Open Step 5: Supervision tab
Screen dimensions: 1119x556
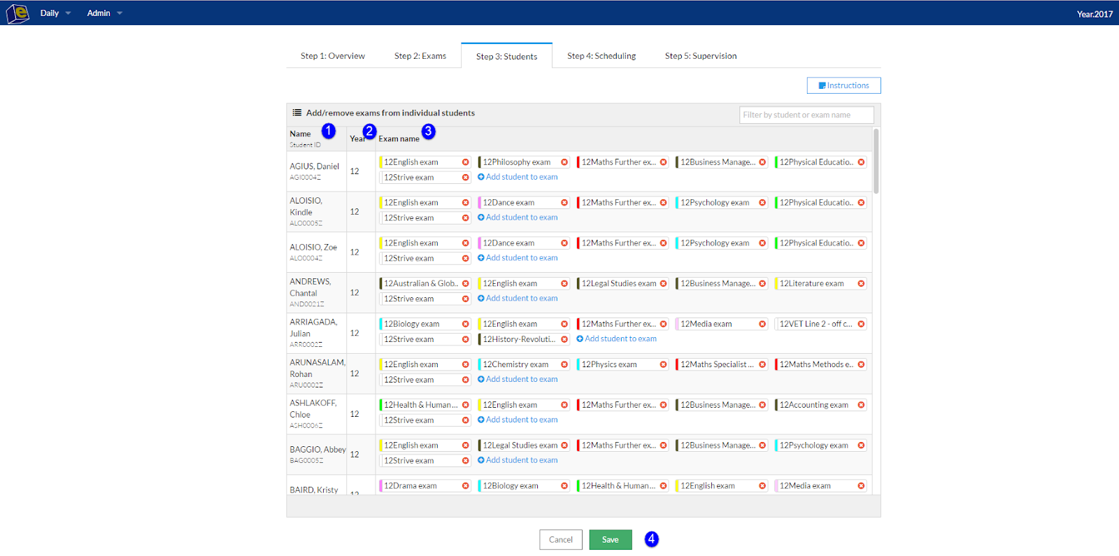(700, 56)
